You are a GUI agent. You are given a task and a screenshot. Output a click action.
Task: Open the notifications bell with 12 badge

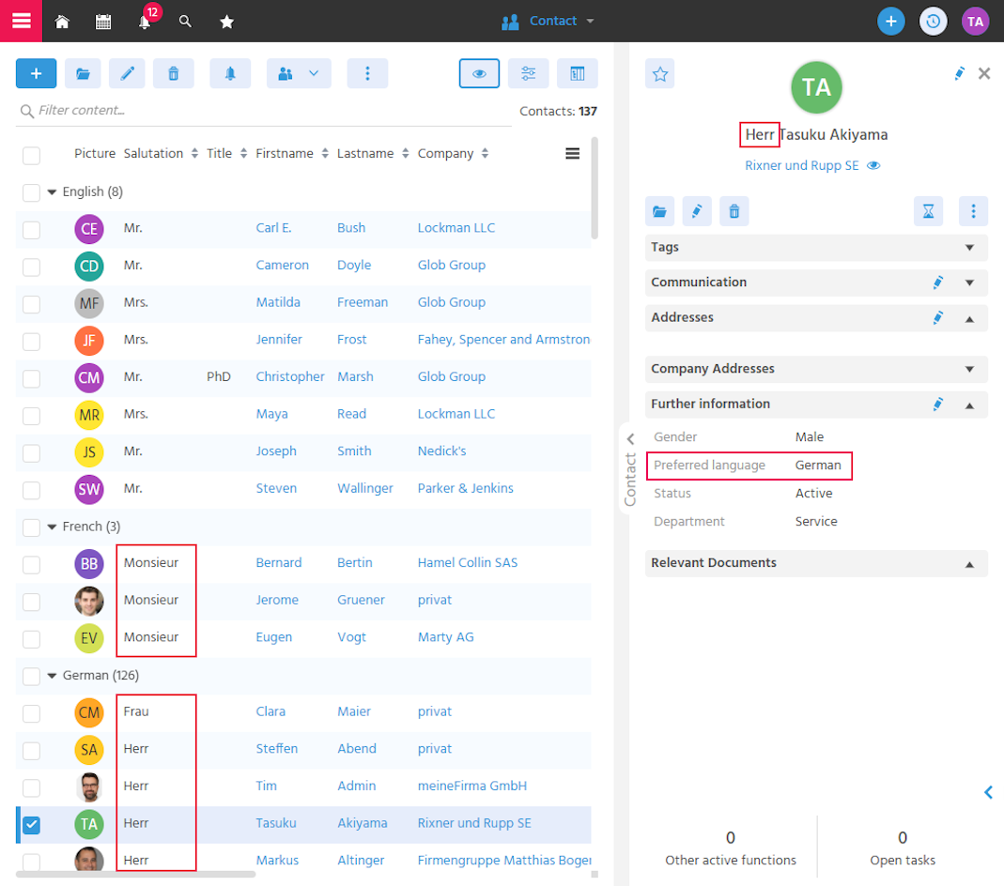coord(146,21)
